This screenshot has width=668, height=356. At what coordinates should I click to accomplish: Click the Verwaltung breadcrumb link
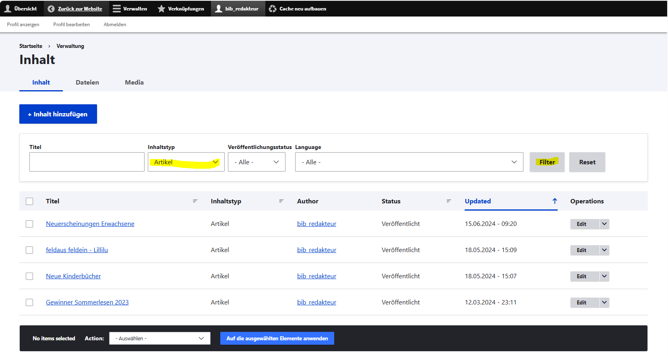click(x=70, y=46)
